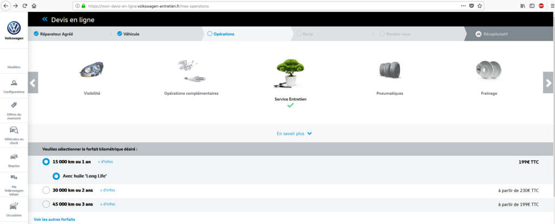The height and width of the screenshot is (224, 555).
Task: Select the 45 000 km ou 3 ans radio
Action: (x=46, y=204)
